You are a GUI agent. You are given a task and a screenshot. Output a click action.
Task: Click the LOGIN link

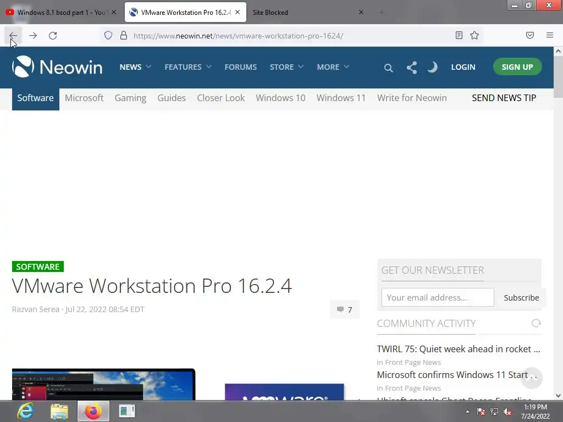[x=463, y=67]
